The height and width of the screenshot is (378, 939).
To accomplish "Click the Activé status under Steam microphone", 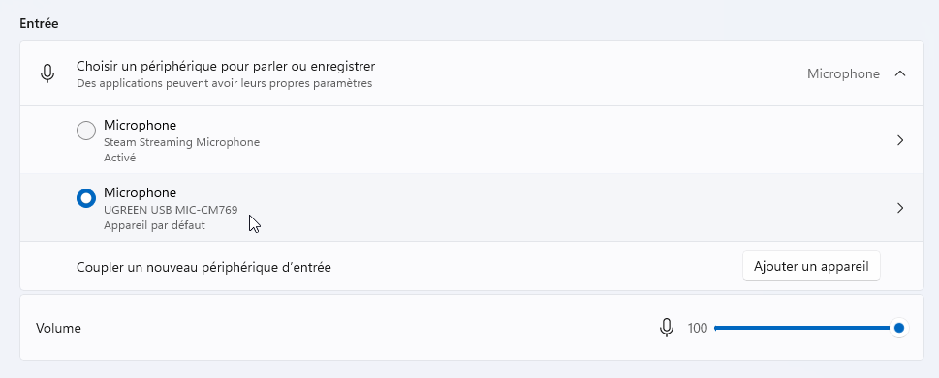I will click(x=120, y=158).
